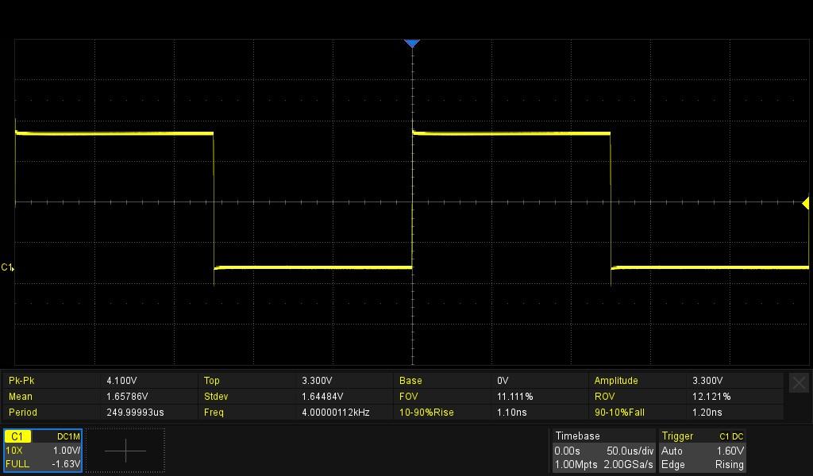
Task: Open the Timebase settings box
Action: point(603,450)
